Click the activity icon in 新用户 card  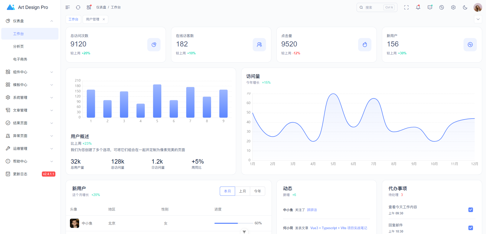[470, 45]
